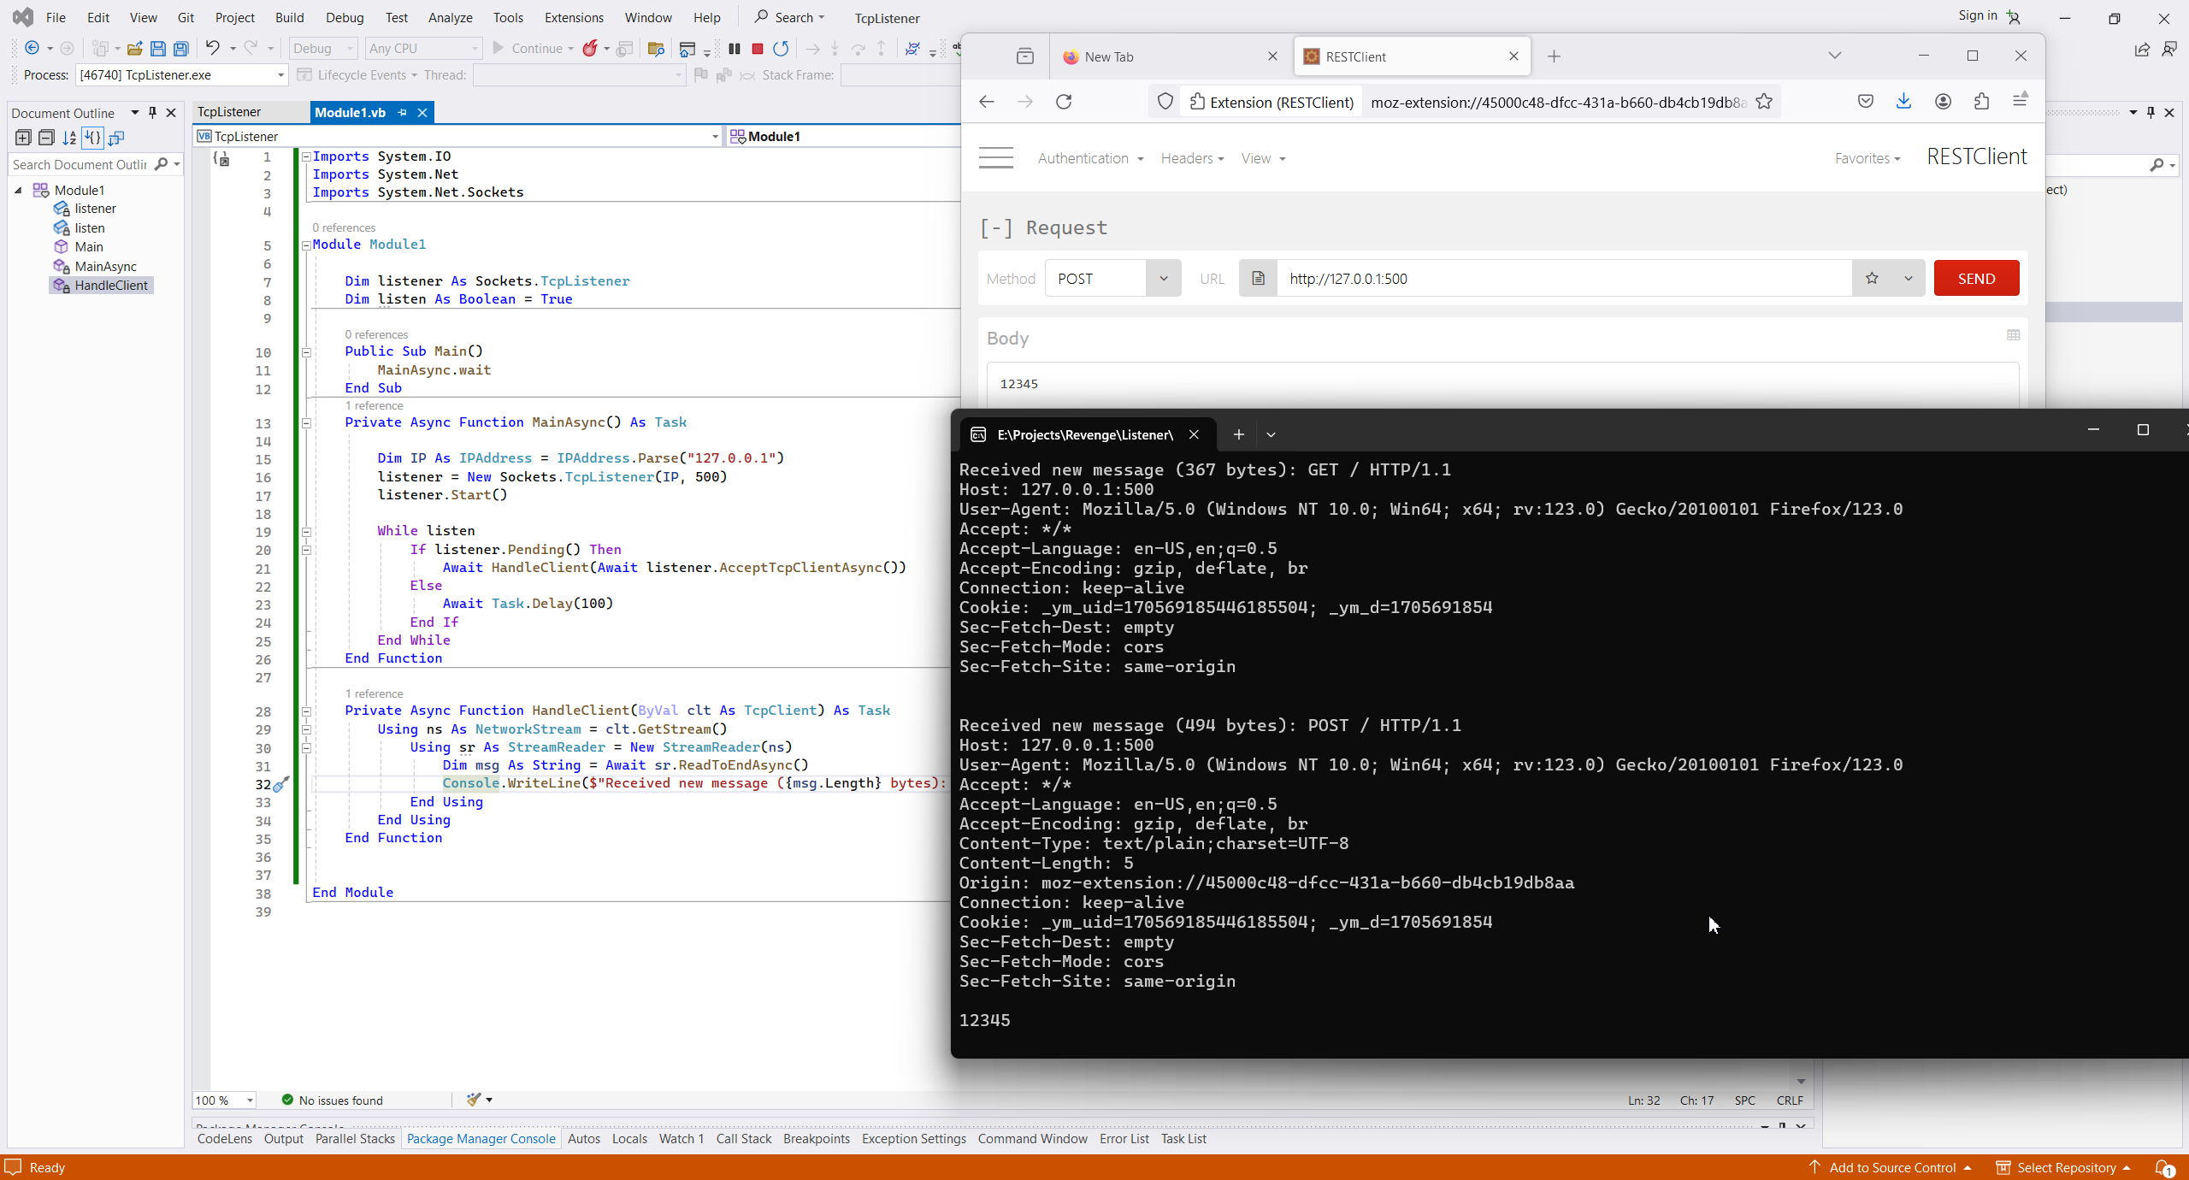2189x1180 pixels.
Task: Open the Process TcpListener.exe dropdown
Action: point(280,75)
